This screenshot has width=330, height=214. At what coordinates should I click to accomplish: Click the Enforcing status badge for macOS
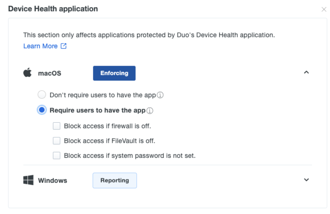(x=114, y=73)
